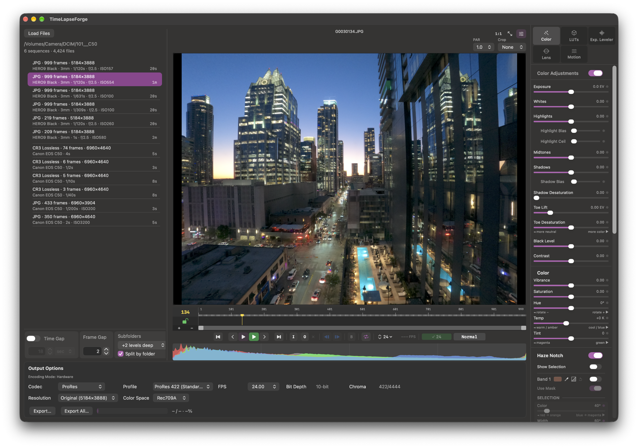Screen dimensions: 638x448
Task: Jump to last frame of sequence
Action: click(x=279, y=337)
